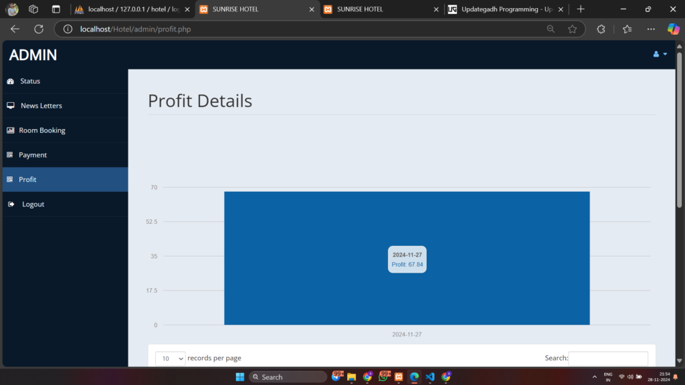Click the News Letters monitor icon
685x385 pixels.
(11, 106)
